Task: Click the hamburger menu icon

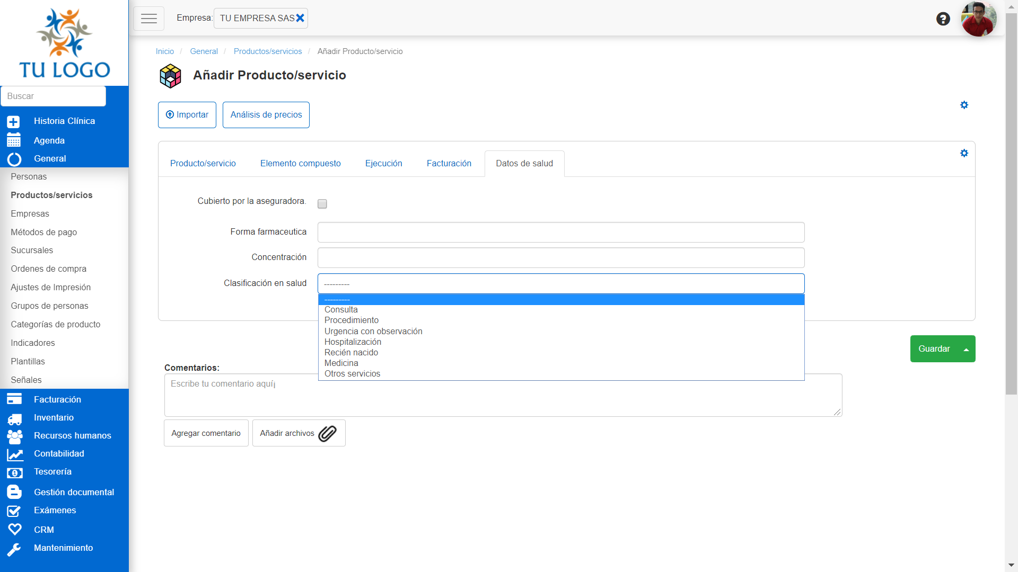Action: 148,19
